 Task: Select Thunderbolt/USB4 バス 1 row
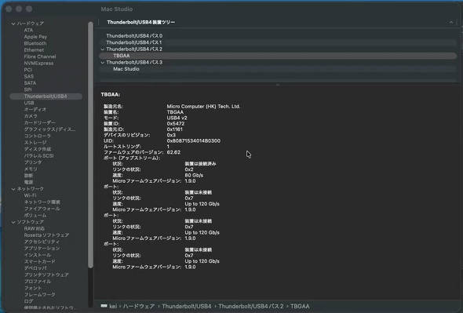point(278,42)
